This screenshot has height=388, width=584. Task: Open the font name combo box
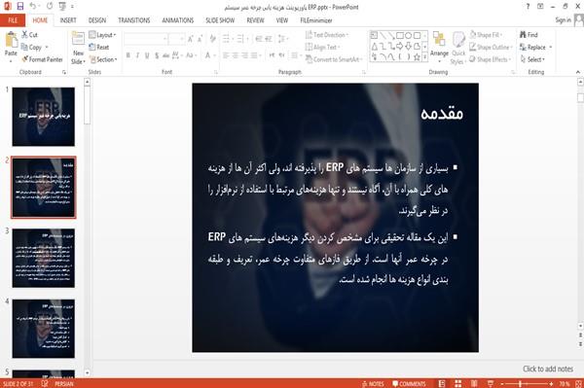pos(146,39)
